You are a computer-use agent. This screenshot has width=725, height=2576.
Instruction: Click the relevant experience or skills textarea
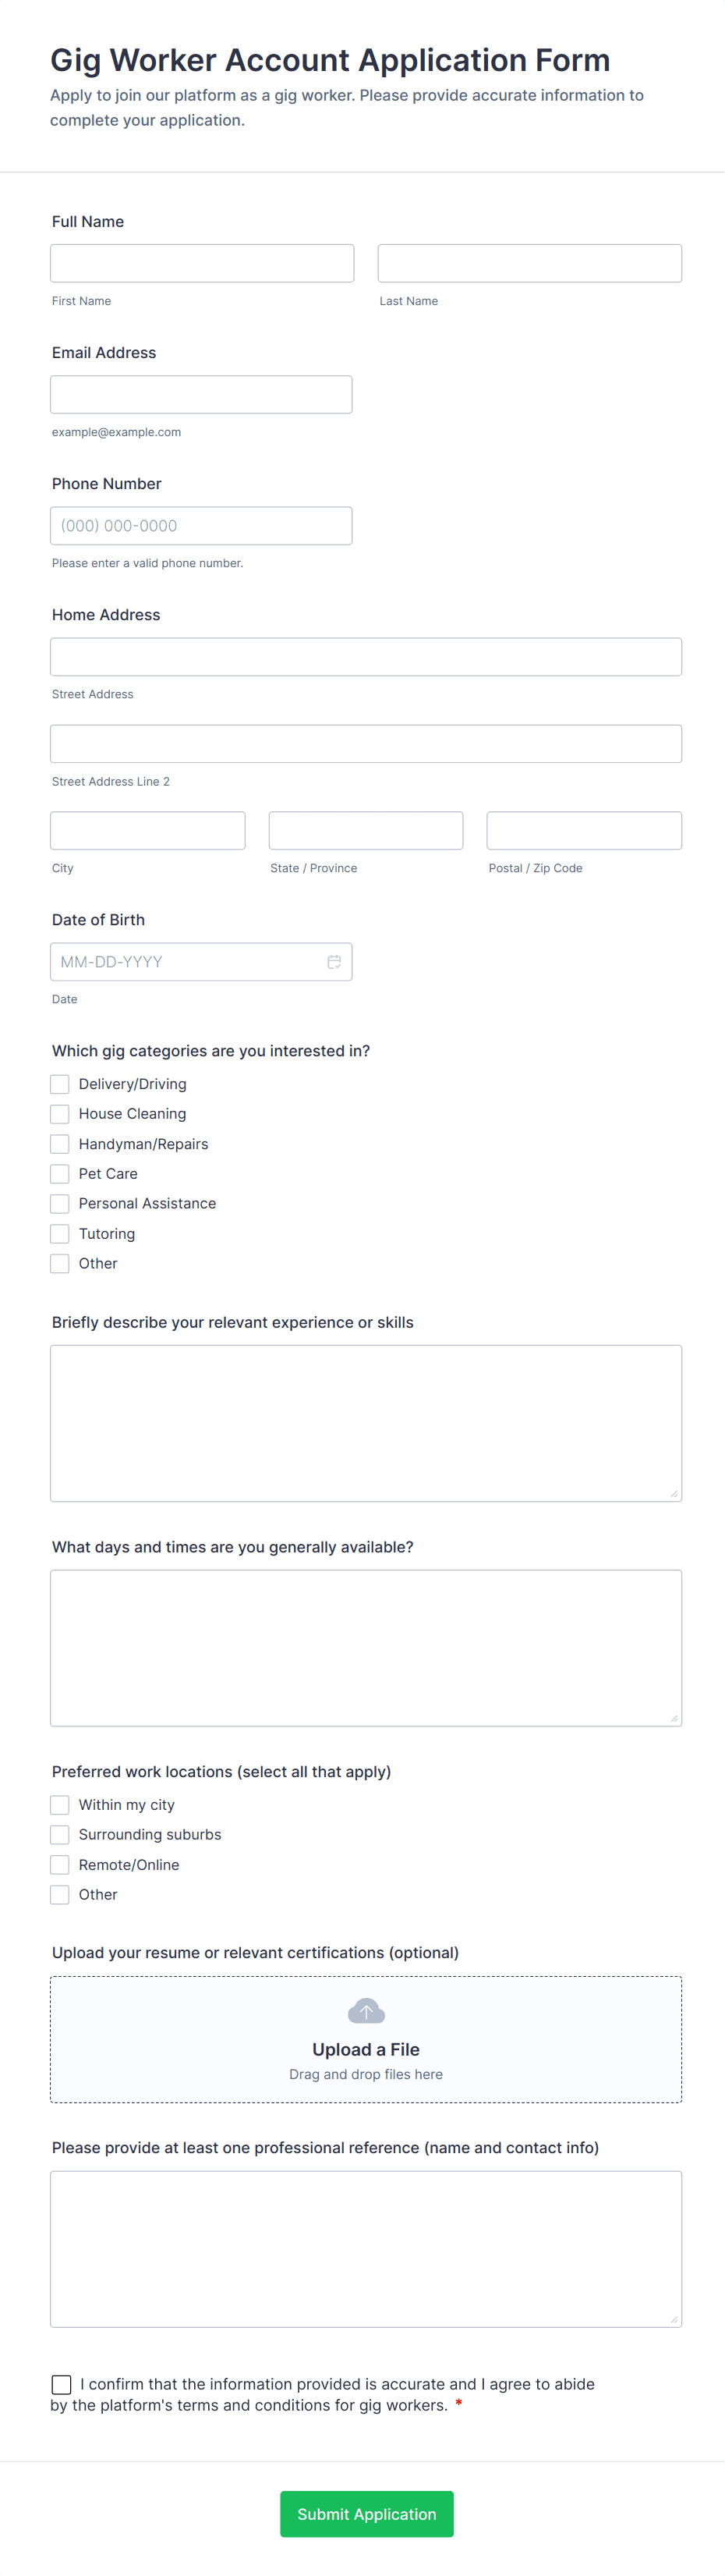(x=366, y=1423)
